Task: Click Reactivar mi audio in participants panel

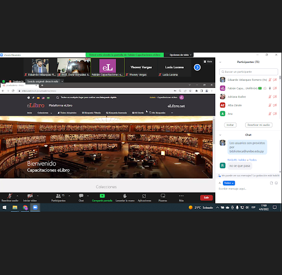Action: [259, 125]
